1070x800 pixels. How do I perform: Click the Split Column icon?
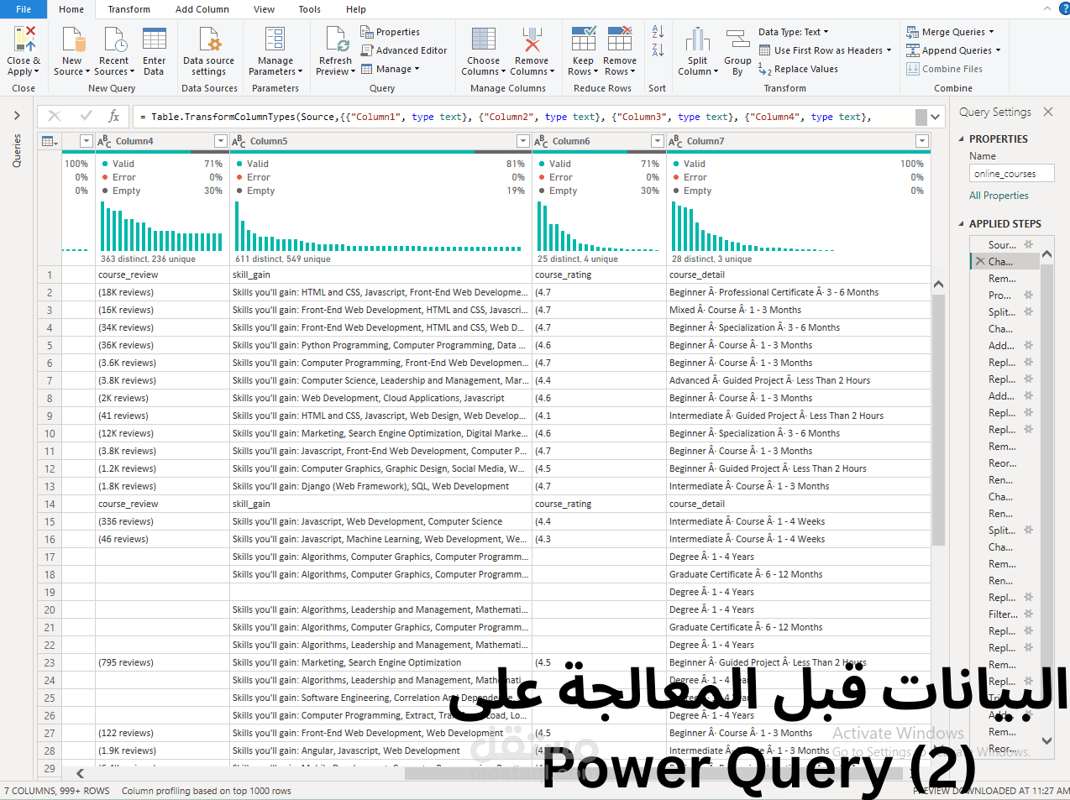click(697, 39)
